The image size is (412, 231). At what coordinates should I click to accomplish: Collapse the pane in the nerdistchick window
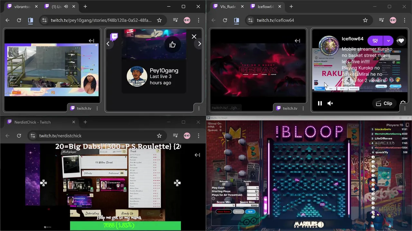(x=197, y=155)
